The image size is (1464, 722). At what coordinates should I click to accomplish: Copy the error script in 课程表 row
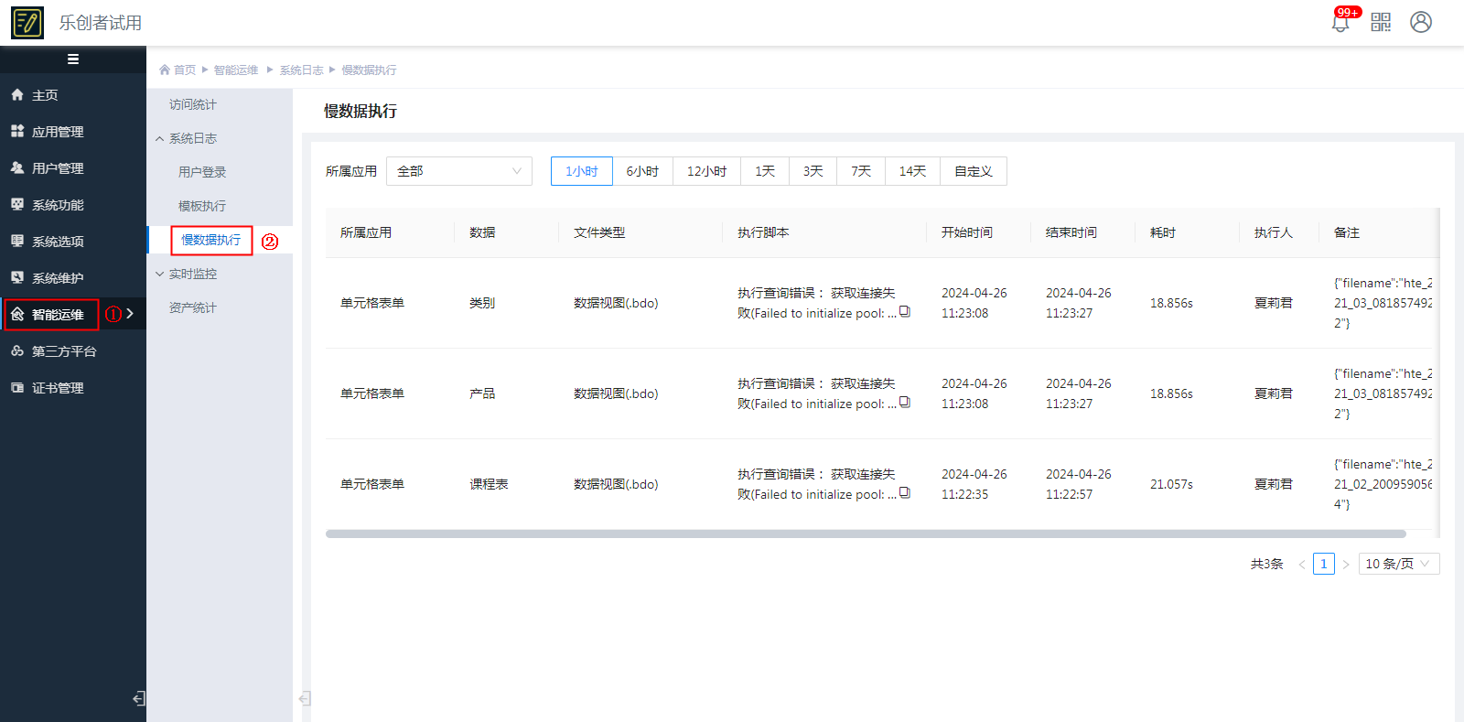pyautogui.click(x=905, y=493)
